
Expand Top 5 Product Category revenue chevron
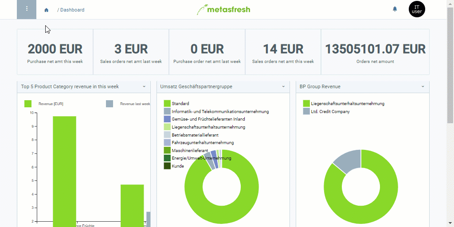point(144,86)
